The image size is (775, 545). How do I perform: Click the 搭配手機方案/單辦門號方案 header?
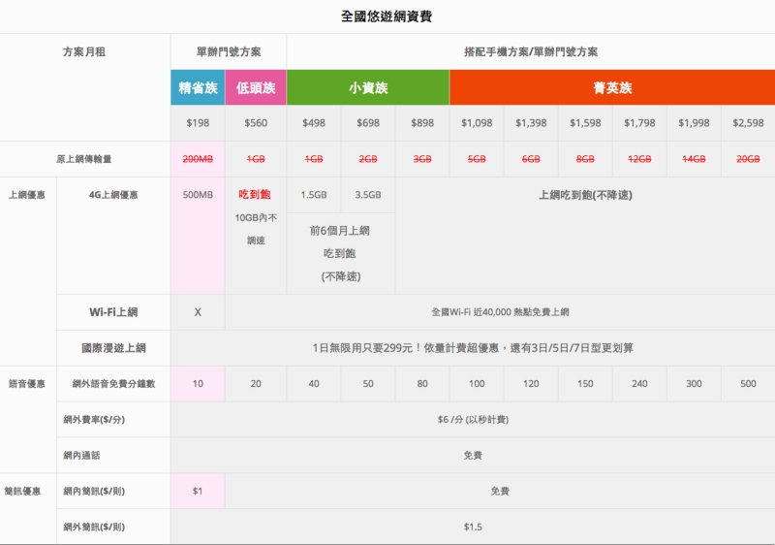pyautogui.click(x=531, y=51)
